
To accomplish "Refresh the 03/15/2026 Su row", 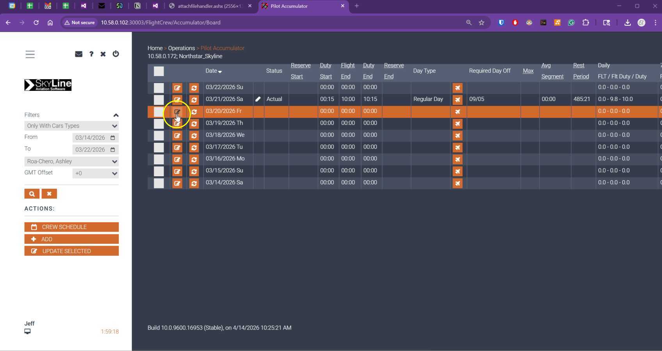I will (x=194, y=171).
